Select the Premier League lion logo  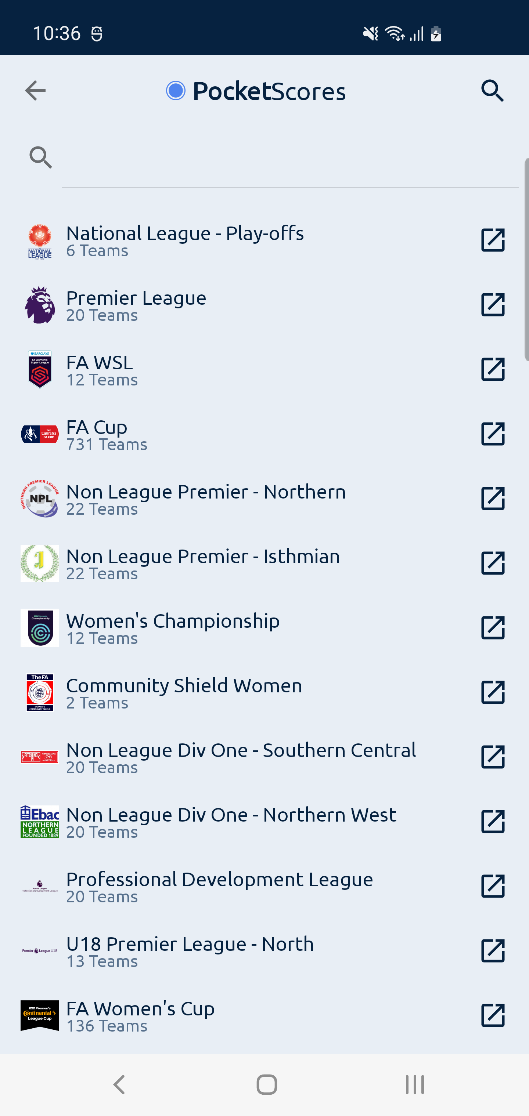coord(40,305)
